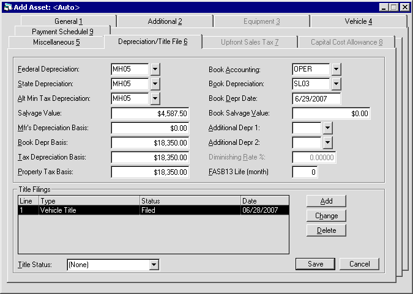The width and height of the screenshot is (413, 294).
Task: Select the Vehicle Title row cell
Action: click(89, 210)
